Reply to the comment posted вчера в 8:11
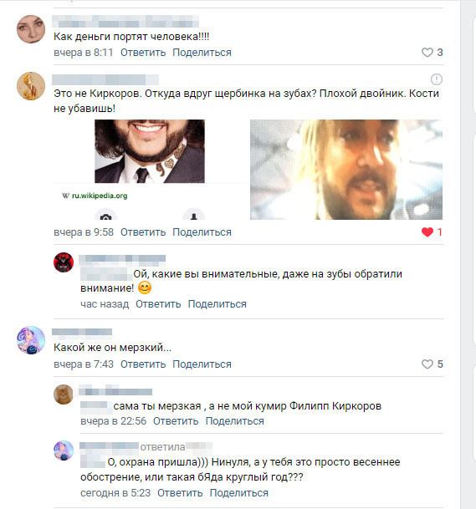 (x=143, y=53)
